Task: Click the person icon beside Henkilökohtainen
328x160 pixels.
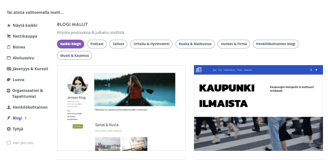Action: [8, 107]
